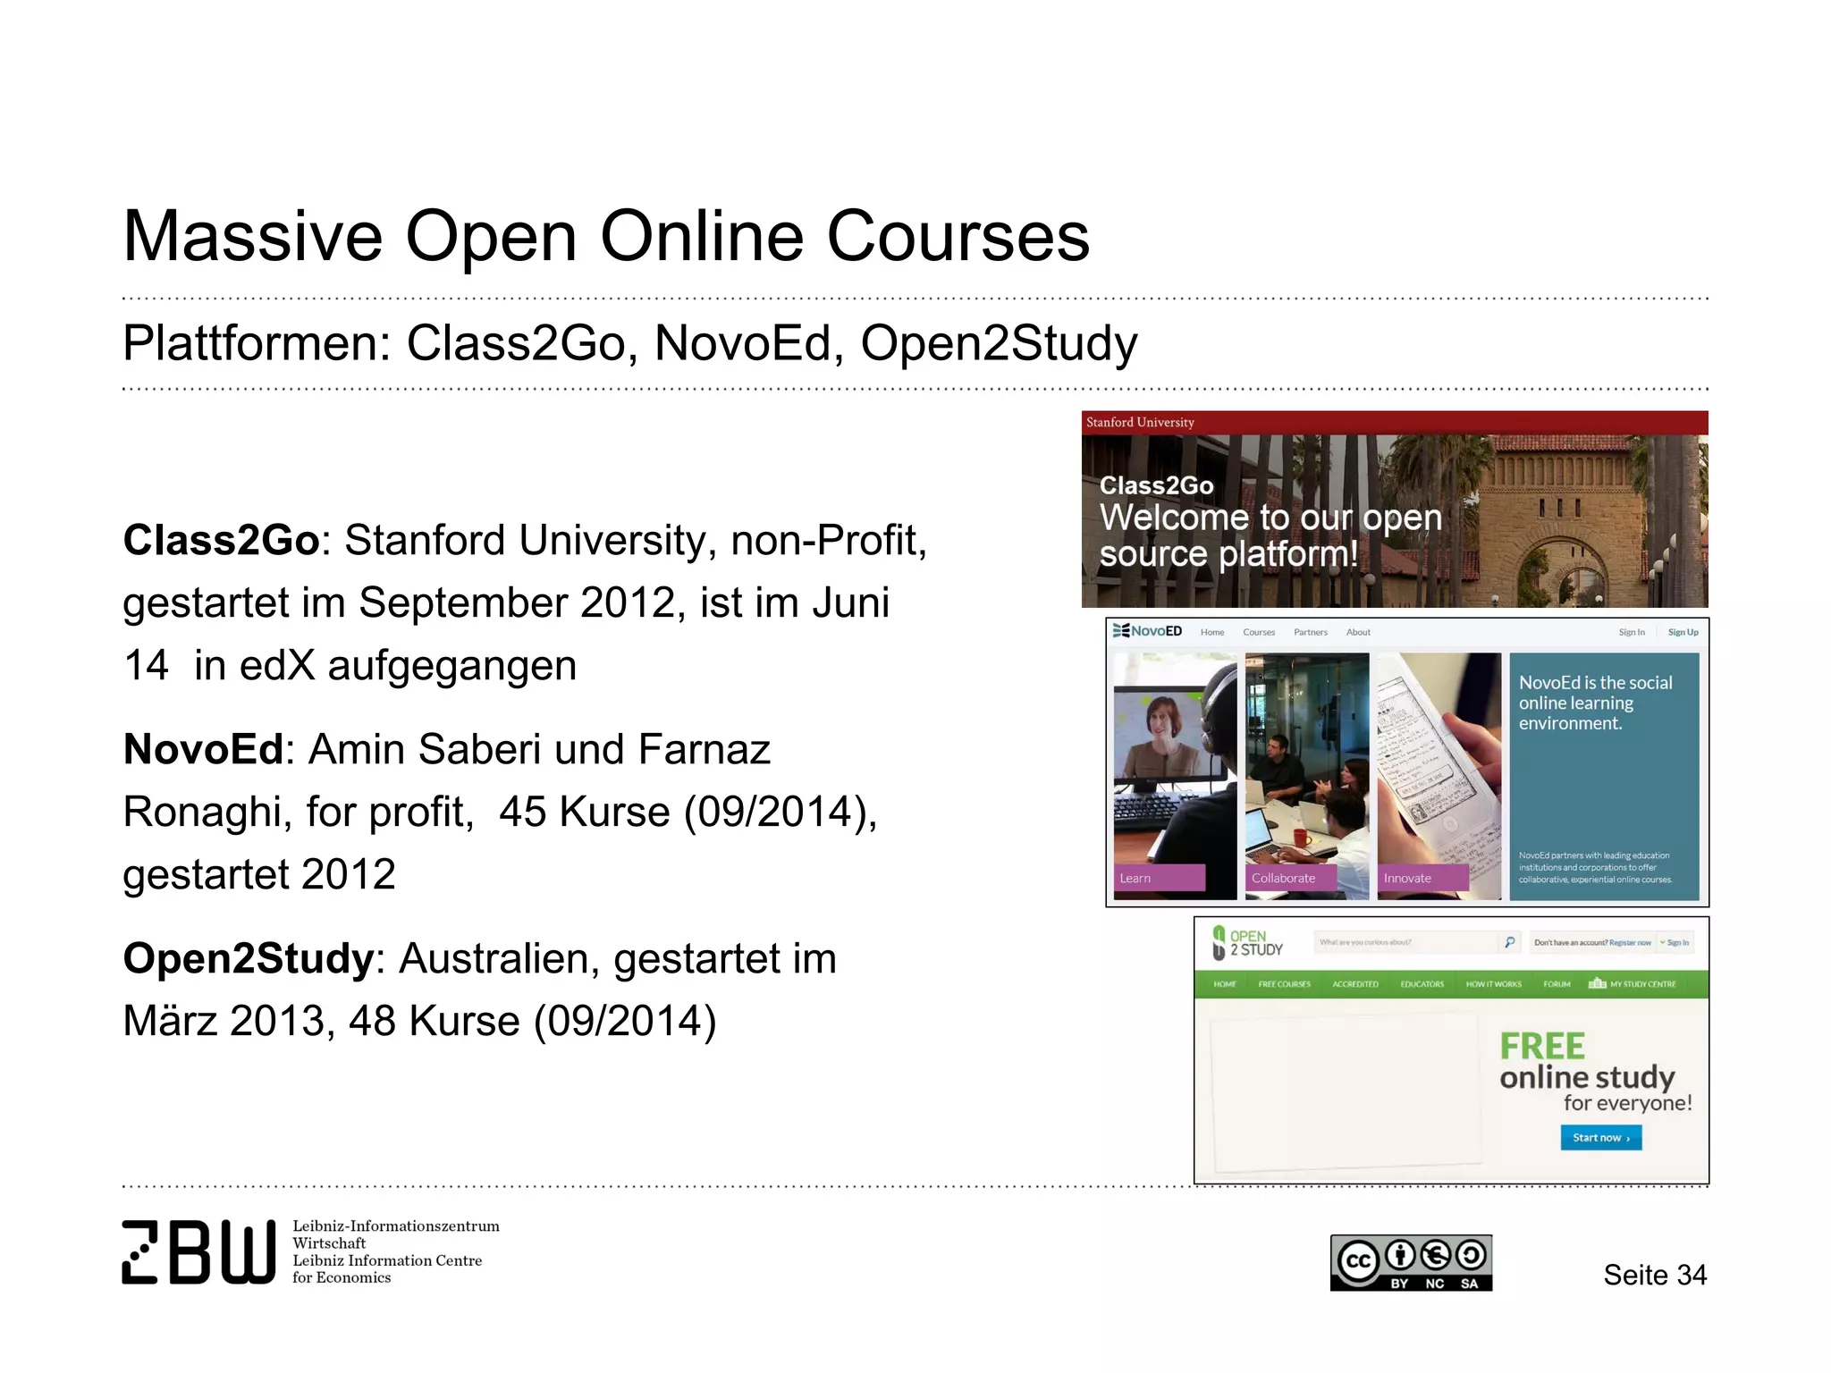Click the bold 'NovoEd' heading in the text
Image resolution: width=1831 pixels, height=1373 pixels.
pos(203,748)
